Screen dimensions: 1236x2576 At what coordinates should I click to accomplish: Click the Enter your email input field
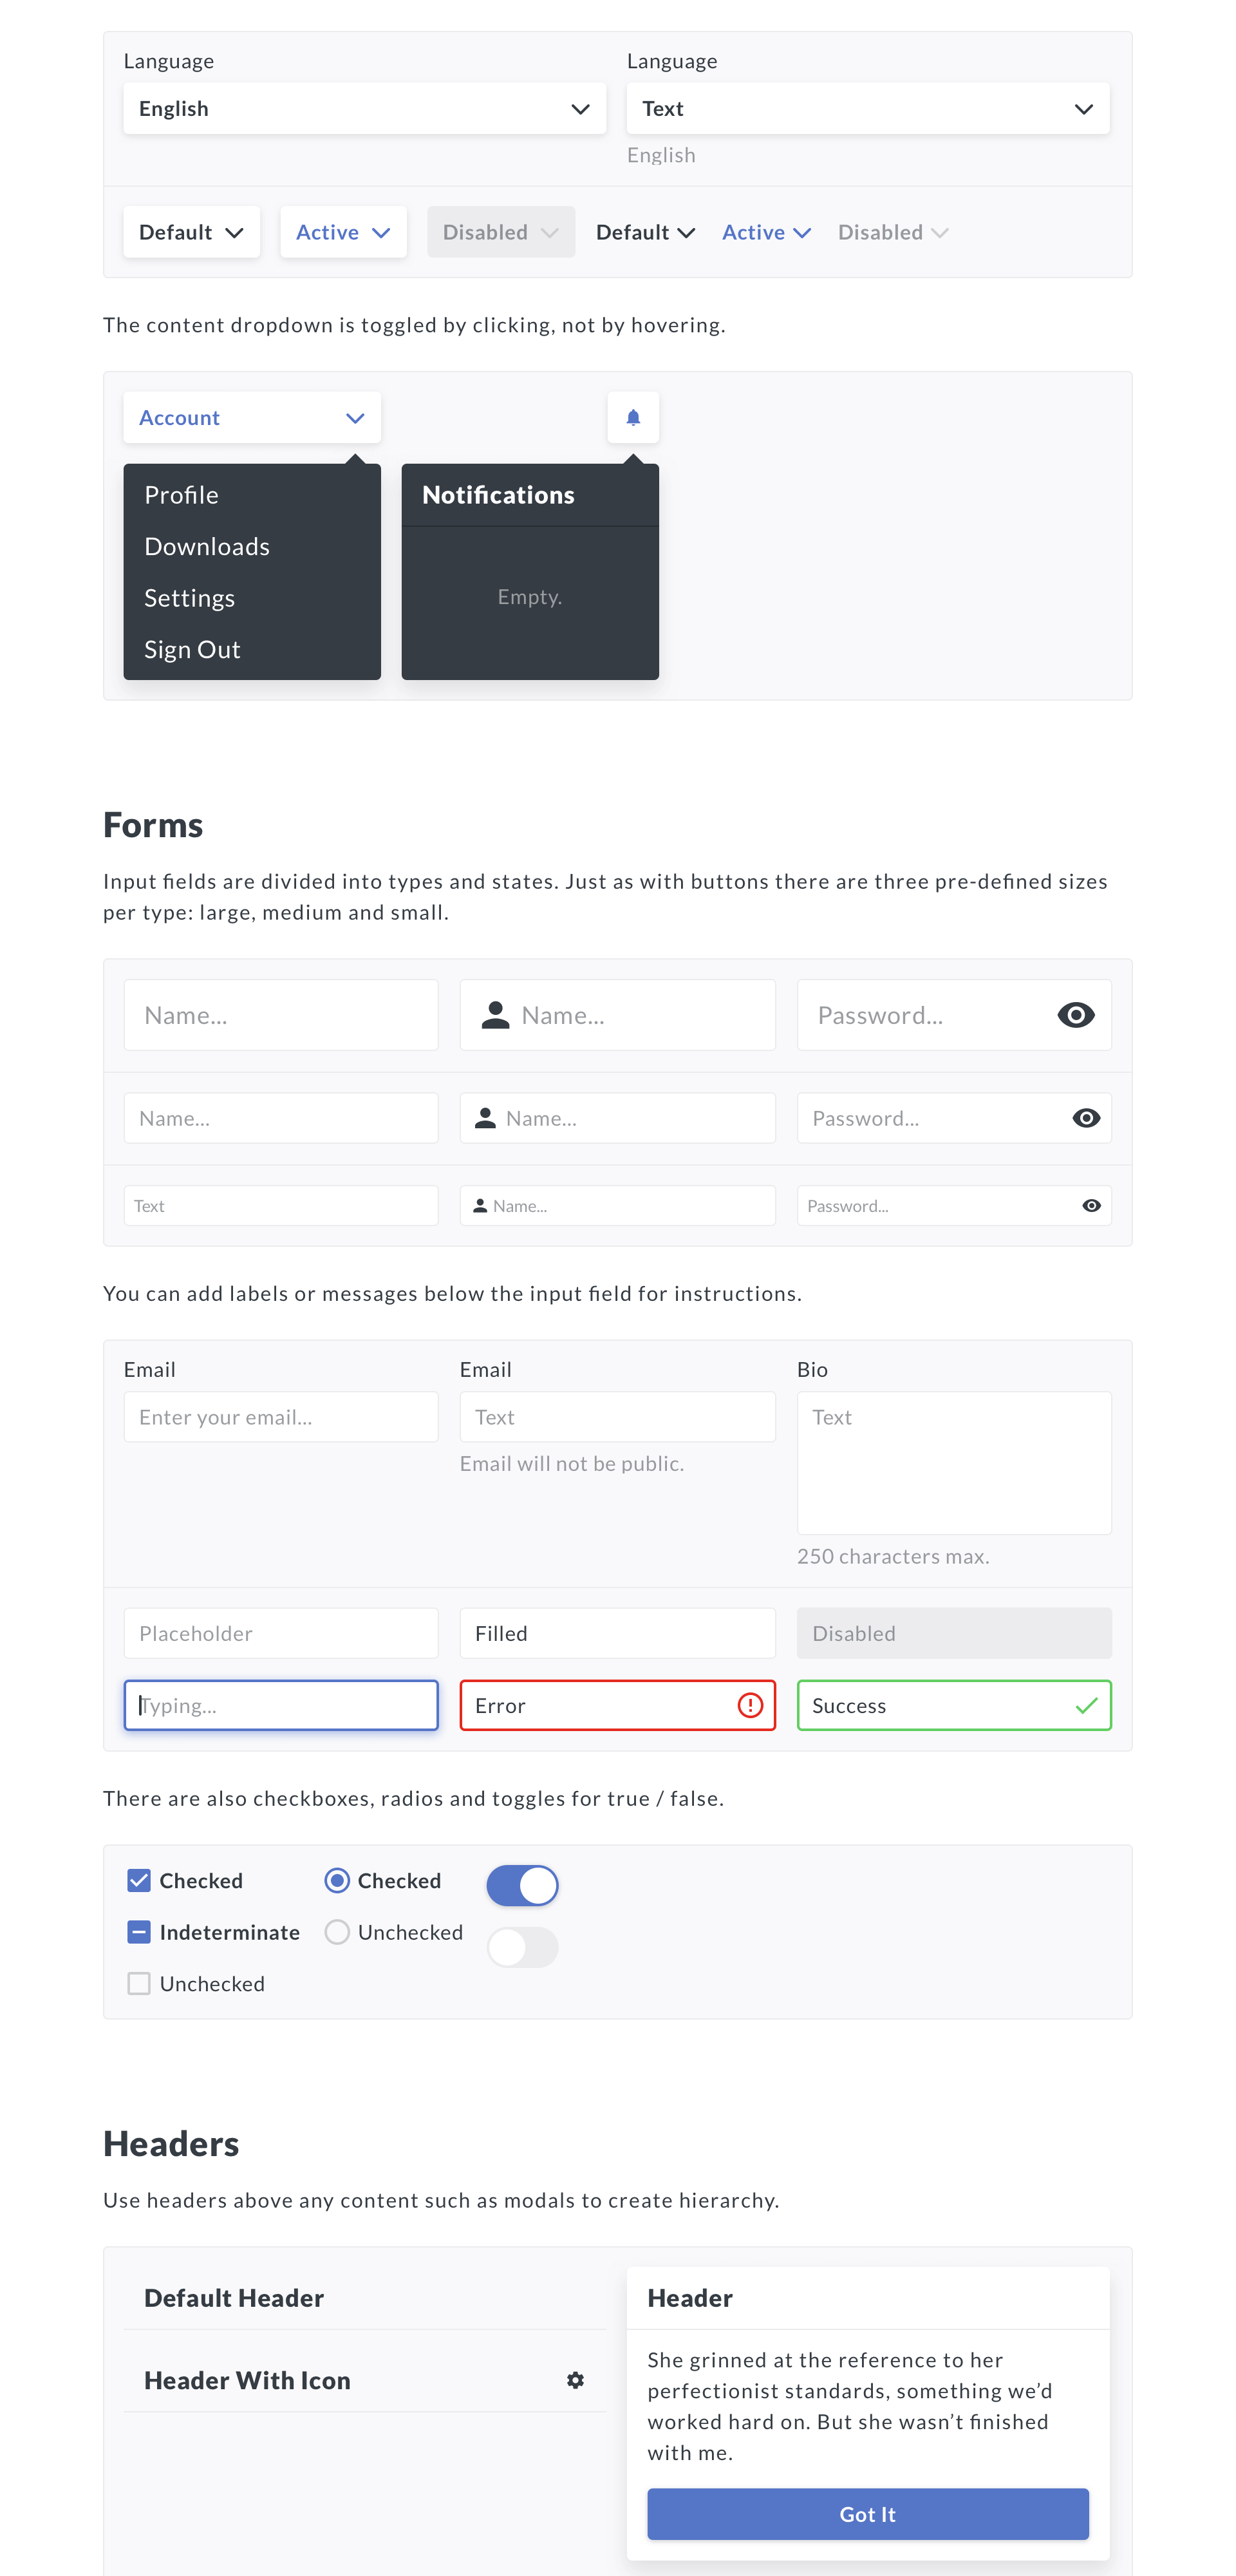pyautogui.click(x=281, y=1416)
